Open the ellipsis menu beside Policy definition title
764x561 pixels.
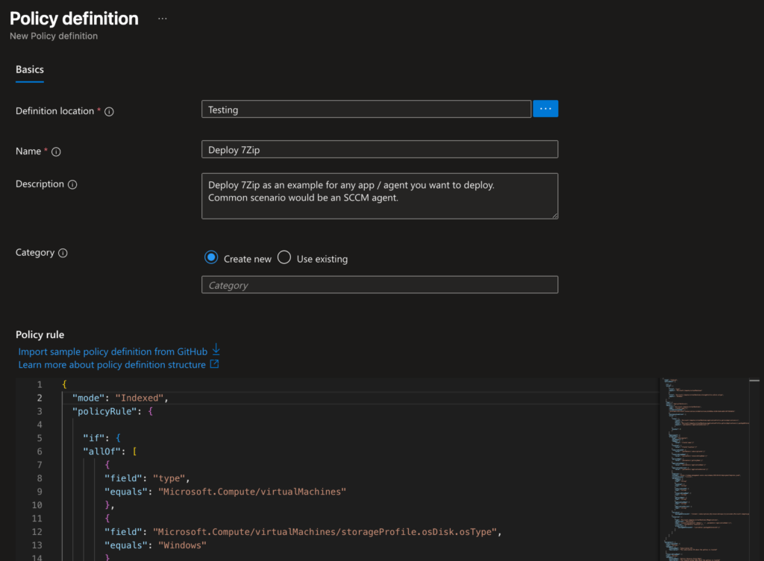[163, 19]
